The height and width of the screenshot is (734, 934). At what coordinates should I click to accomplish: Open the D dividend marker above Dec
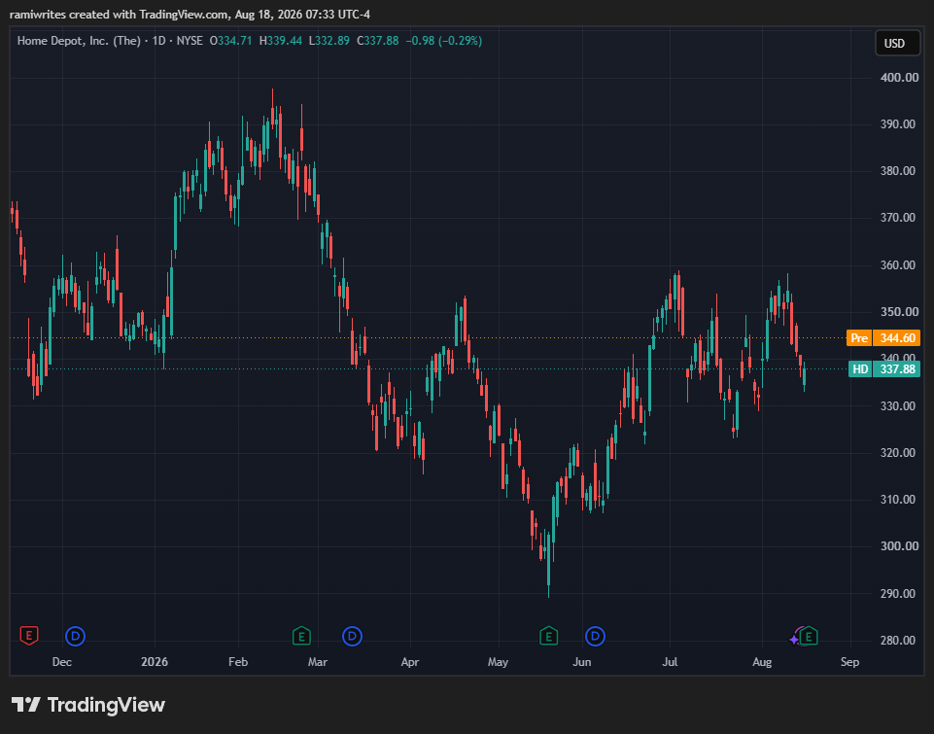pos(75,636)
